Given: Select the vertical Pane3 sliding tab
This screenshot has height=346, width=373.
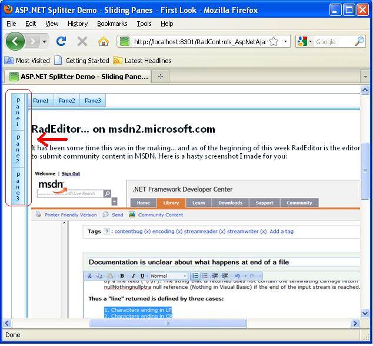Looking at the screenshot, I should tap(18, 186).
